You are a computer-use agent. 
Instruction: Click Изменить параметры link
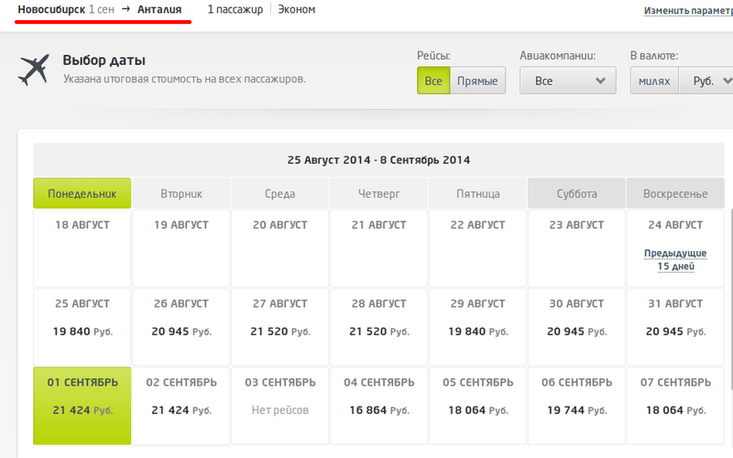click(x=687, y=11)
